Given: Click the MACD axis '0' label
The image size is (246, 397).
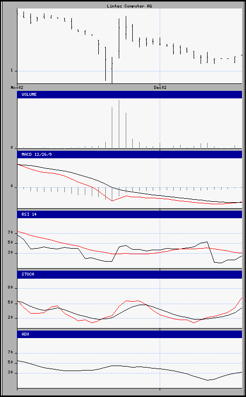Looking at the screenshot, I should pyautogui.click(x=11, y=187).
